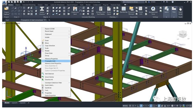This screenshot has height=109, width=195.
Task: Click the ViewCube navigation cube
Action: (x=183, y=34)
